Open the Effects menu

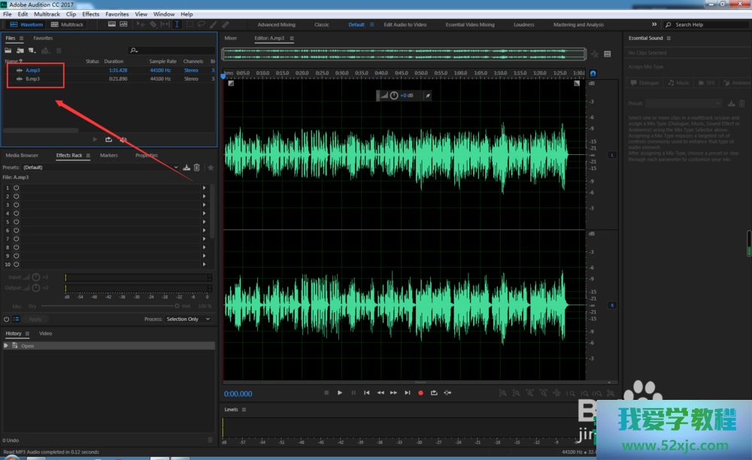pyautogui.click(x=90, y=14)
